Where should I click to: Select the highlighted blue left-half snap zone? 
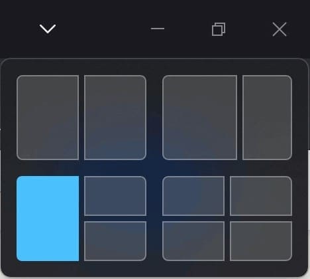coord(48,219)
